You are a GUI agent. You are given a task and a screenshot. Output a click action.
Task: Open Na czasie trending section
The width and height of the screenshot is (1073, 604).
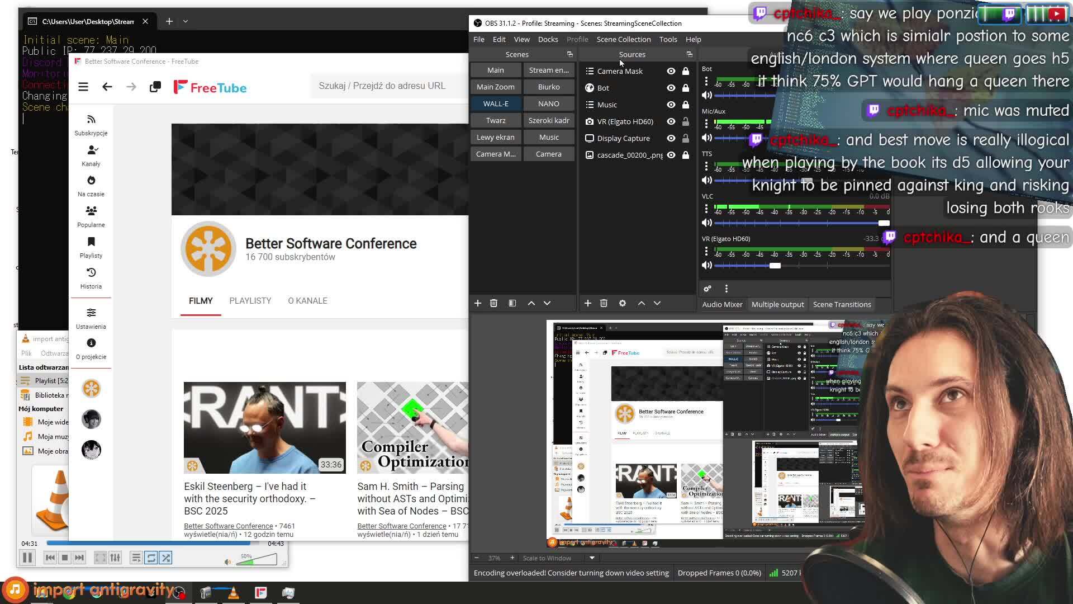(x=91, y=186)
